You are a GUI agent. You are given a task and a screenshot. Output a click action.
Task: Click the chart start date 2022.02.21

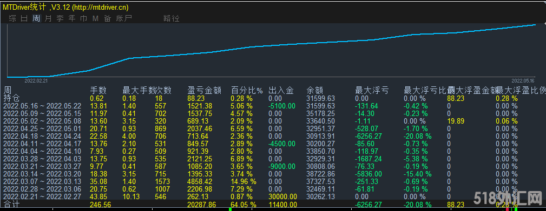tap(37, 80)
